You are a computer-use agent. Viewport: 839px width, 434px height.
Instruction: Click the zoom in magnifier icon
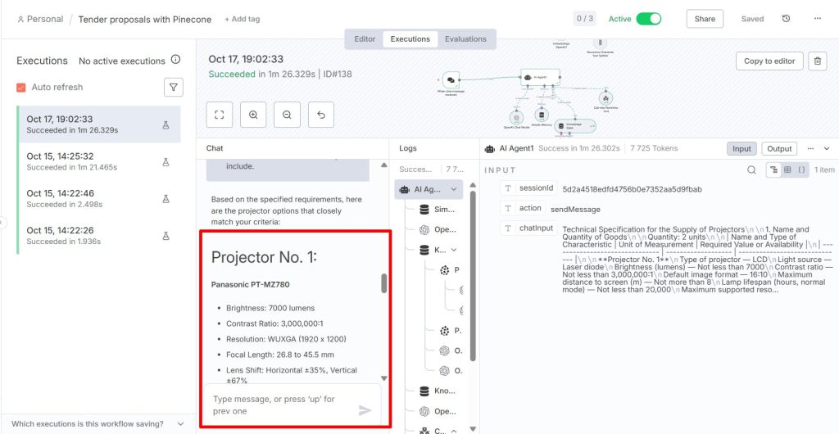253,115
